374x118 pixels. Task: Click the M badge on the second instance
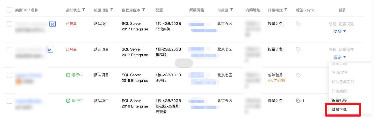(x=50, y=50)
